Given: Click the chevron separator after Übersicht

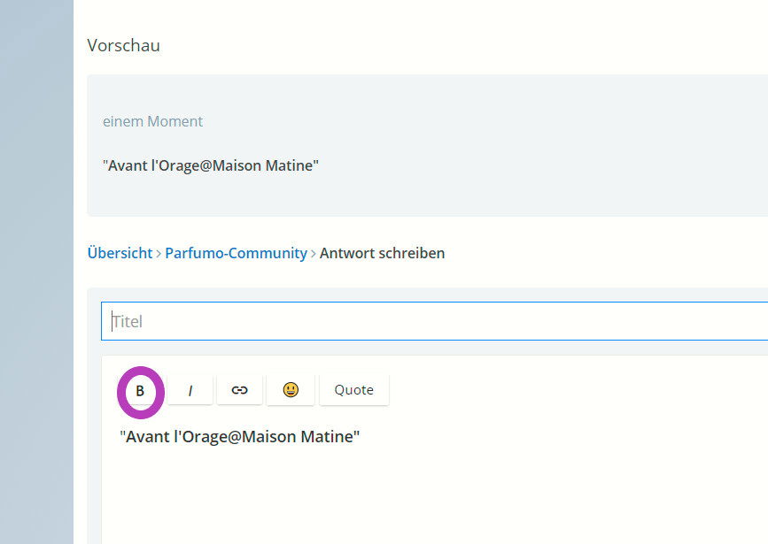Looking at the screenshot, I should point(159,253).
